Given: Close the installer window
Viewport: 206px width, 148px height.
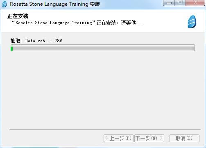Looking at the screenshot, I should coord(195,3).
